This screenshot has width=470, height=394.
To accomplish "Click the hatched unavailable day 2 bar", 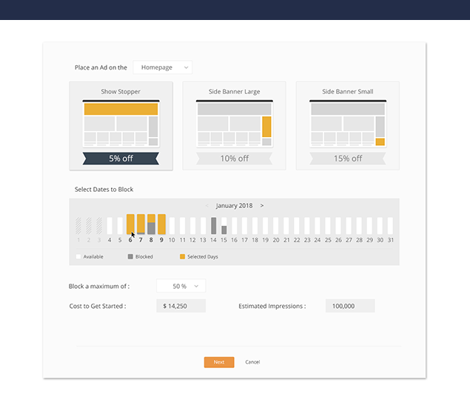I will [x=89, y=226].
